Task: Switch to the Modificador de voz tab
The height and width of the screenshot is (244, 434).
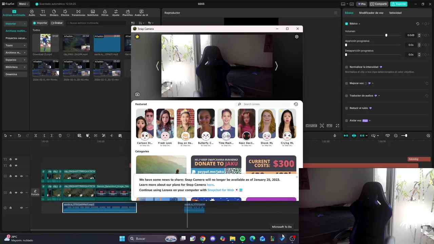Action: (371, 13)
